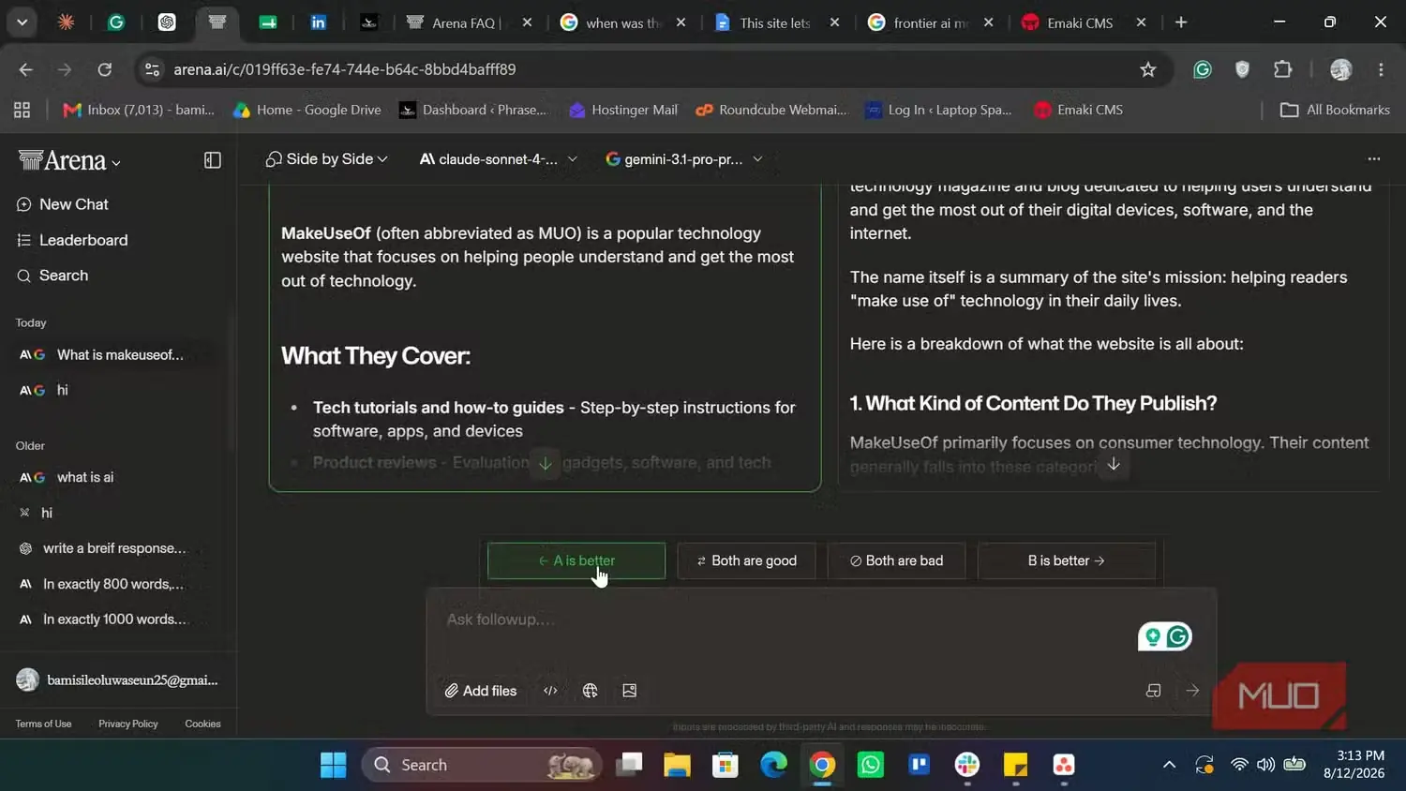Open the Leaderboard page

(x=71, y=240)
